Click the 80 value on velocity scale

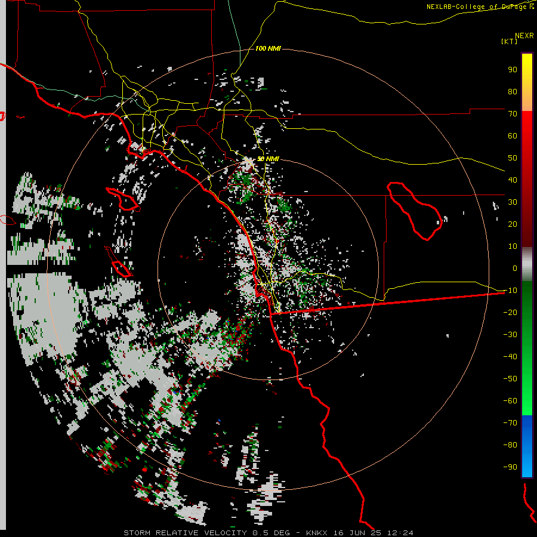(x=513, y=91)
